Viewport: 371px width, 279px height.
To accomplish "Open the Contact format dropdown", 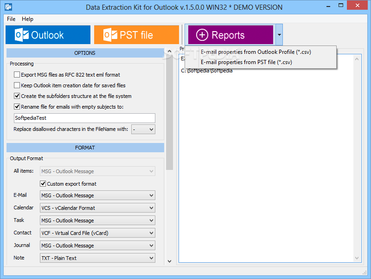I will tap(97, 233).
